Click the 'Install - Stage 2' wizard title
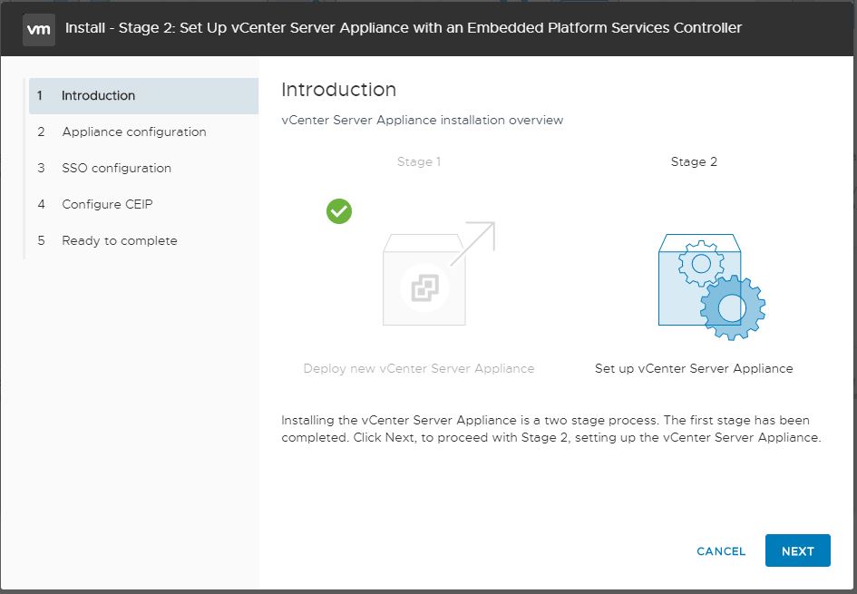 pyautogui.click(x=404, y=28)
